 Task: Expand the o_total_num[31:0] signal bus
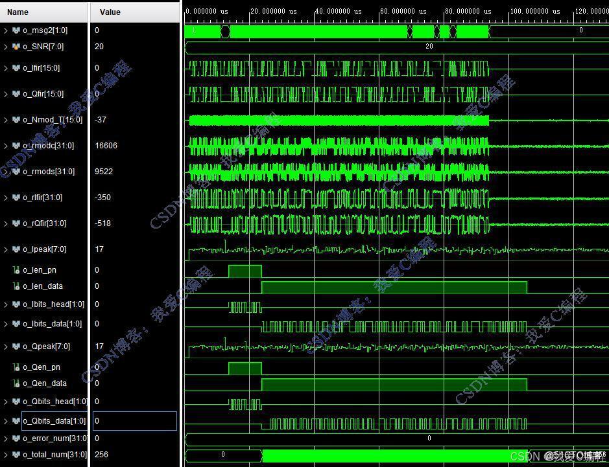(5, 455)
